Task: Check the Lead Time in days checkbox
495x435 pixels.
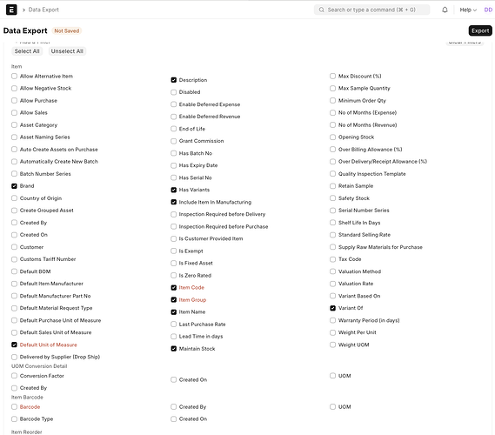Action: [174, 337]
